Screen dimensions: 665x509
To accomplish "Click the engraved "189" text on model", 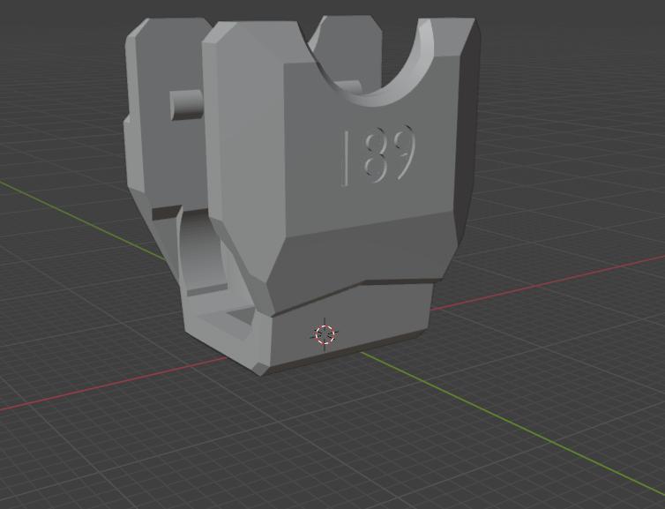I will (x=378, y=156).
